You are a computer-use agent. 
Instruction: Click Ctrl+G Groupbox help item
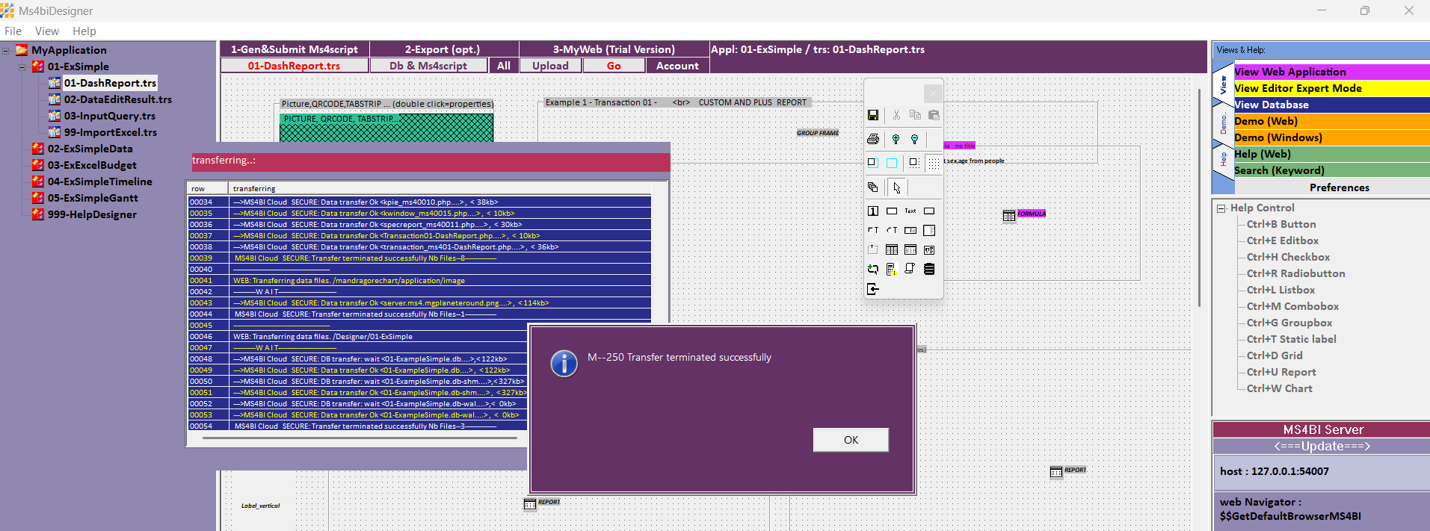[1289, 323]
